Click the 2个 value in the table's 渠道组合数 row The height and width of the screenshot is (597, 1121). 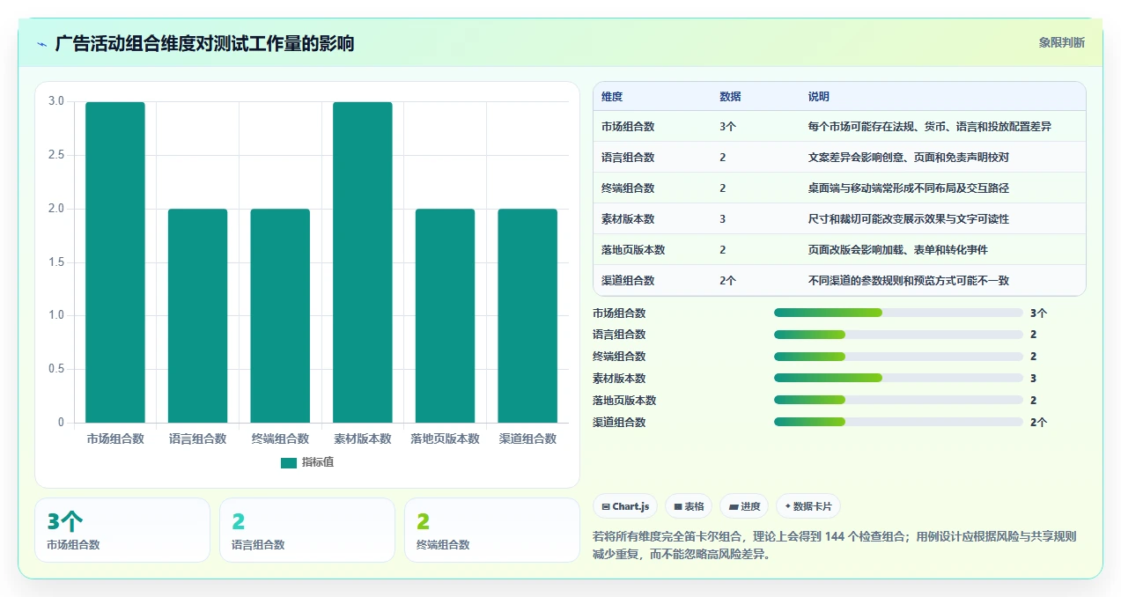click(x=728, y=281)
